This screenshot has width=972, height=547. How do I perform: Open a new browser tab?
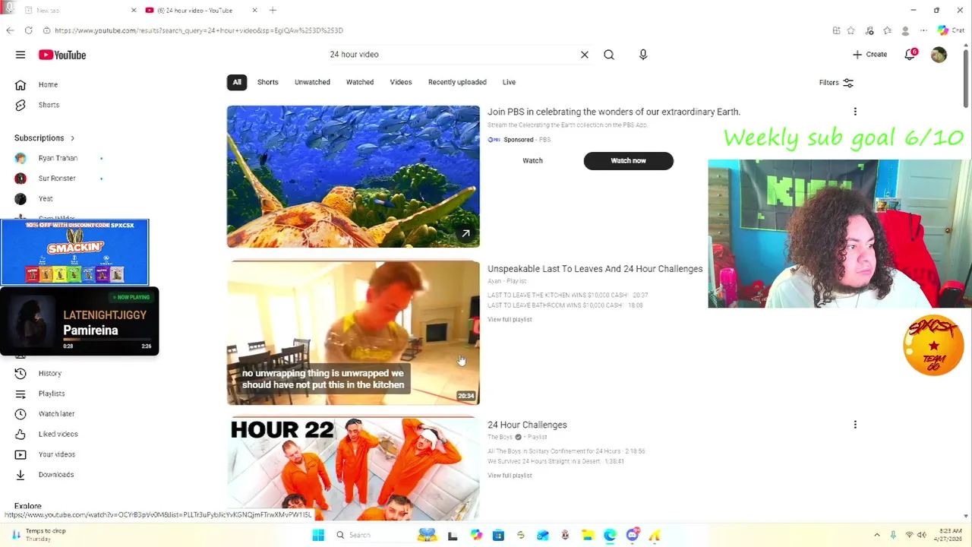[x=273, y=10]
